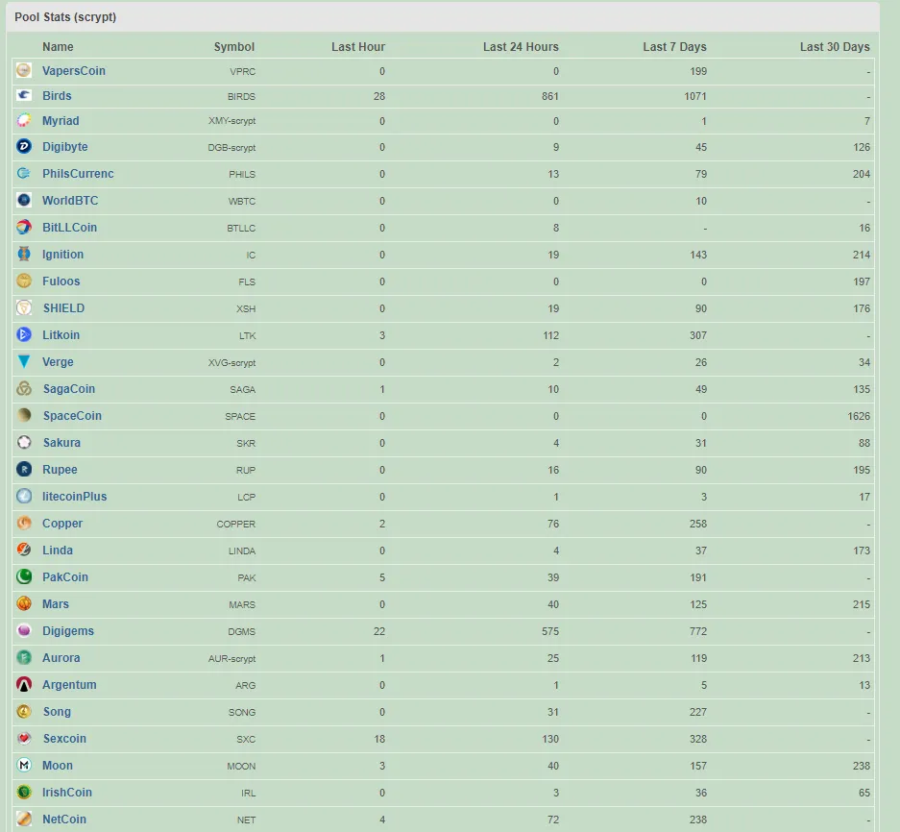Open the Litkoin link
The width and height of the screenshot is (900, 832).
[x=61, y=334]
